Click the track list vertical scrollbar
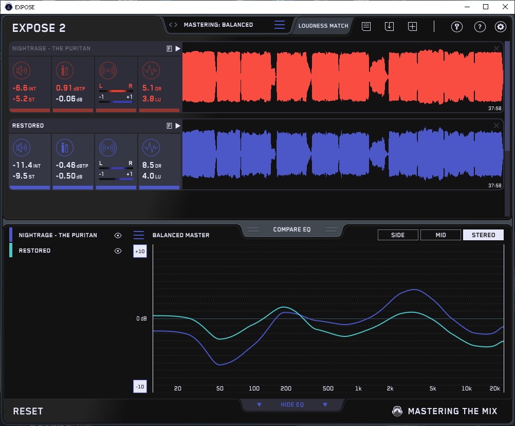 [507, 95]
